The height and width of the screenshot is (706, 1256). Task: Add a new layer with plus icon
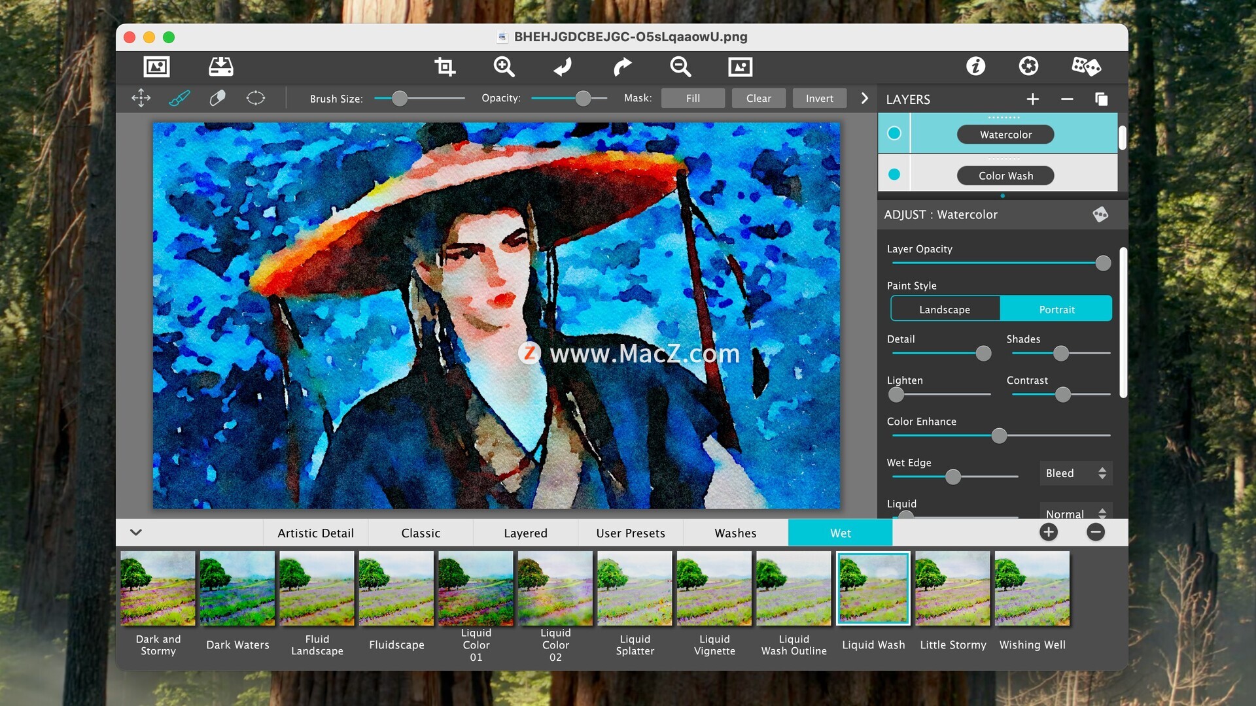click(1032, 99)
